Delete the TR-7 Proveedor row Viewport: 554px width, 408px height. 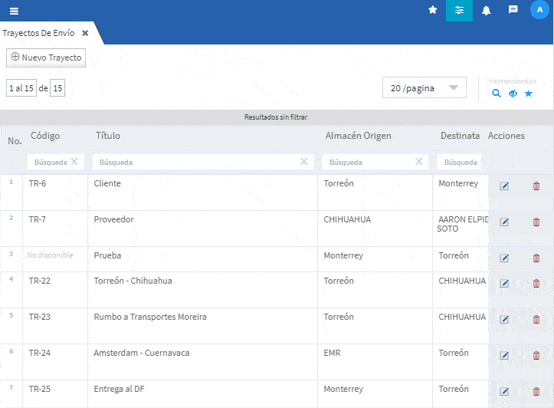(x=536, y=222)
